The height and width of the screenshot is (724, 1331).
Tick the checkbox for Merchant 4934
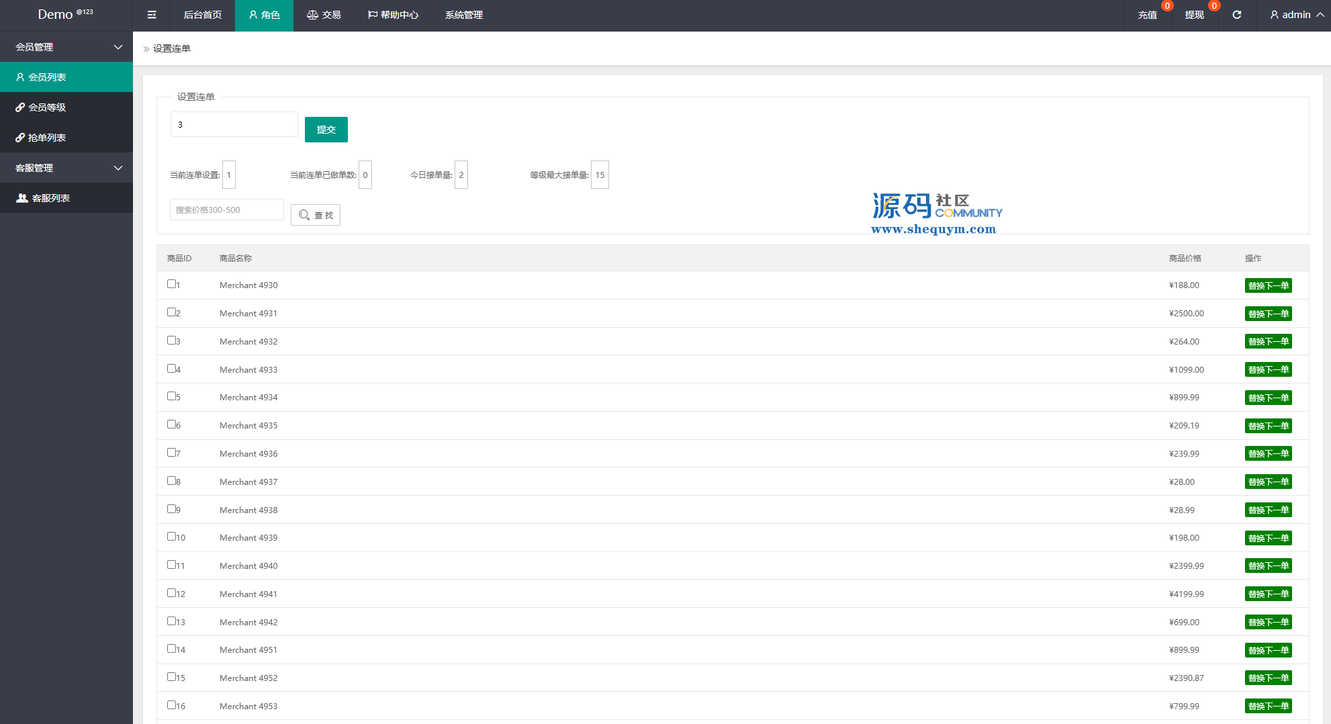tap(171, 396)
